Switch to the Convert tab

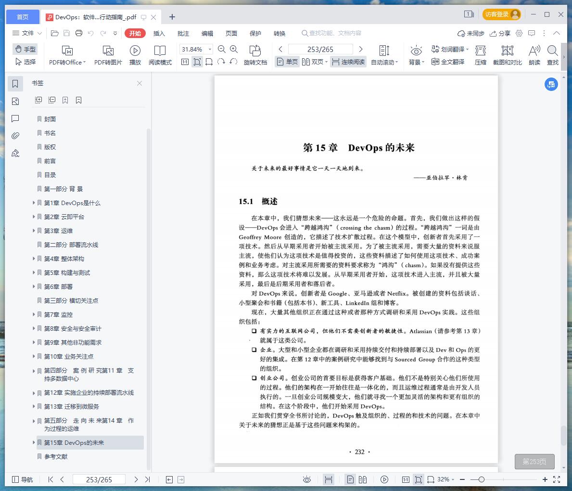(x=280, y=33)
